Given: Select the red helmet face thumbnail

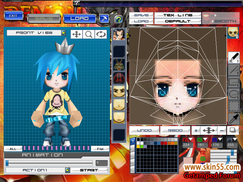Looking at the screenshot, I should click(x=119, y=78).
